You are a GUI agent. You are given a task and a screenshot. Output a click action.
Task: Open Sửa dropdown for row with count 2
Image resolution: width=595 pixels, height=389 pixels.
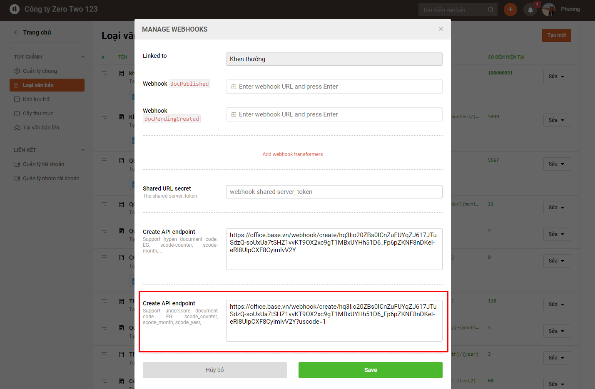(557, 234)
